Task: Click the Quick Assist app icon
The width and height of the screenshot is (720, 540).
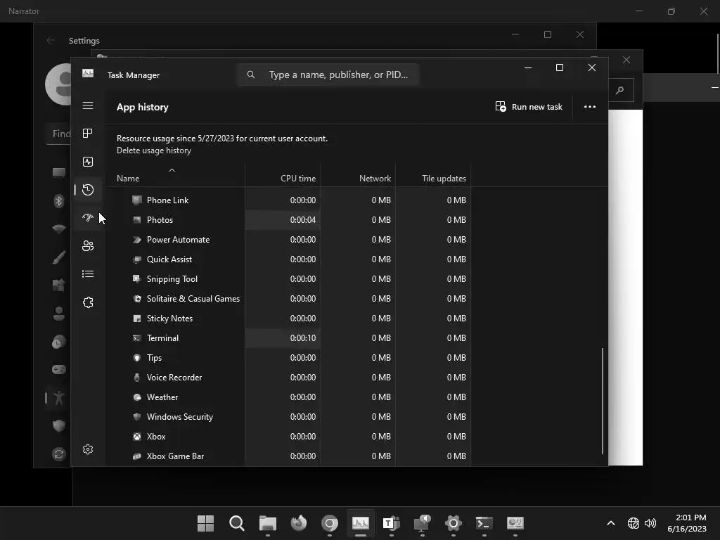Action: tap(137, 259)
